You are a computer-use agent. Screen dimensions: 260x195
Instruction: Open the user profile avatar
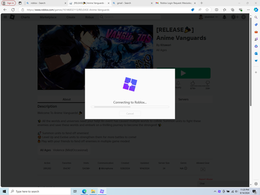pos(201,17)
